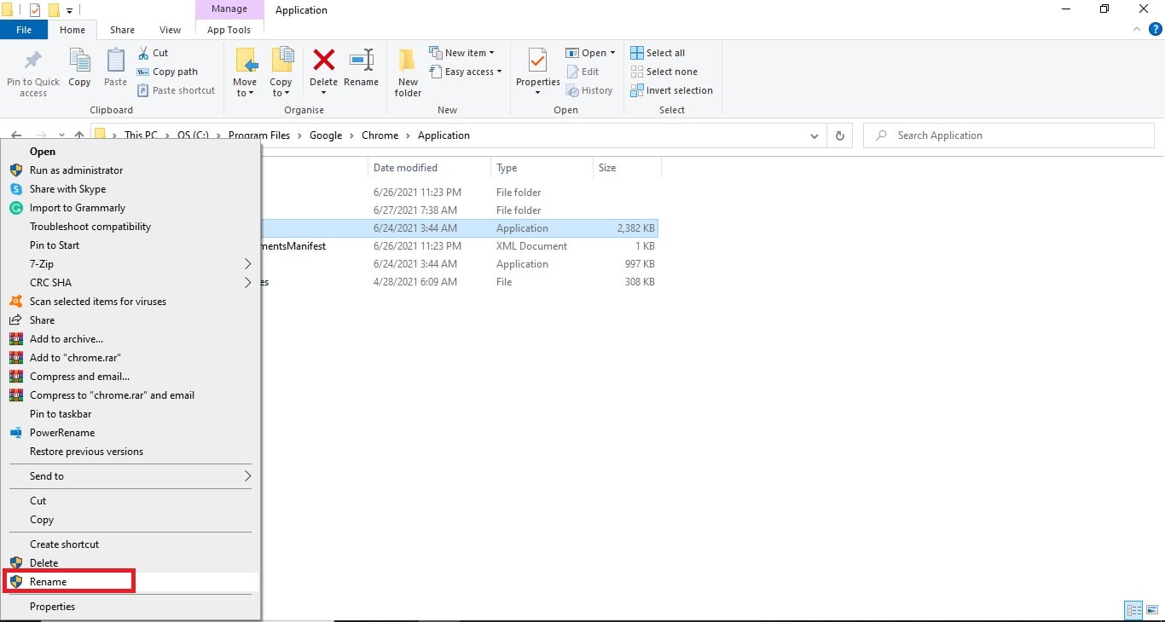Open Easy access dropdown

coord(465,72)
